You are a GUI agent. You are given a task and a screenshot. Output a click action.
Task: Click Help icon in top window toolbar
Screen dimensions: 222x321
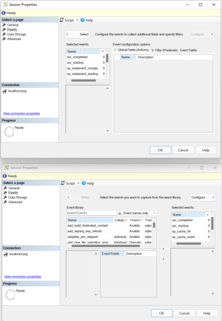point(83,20)
